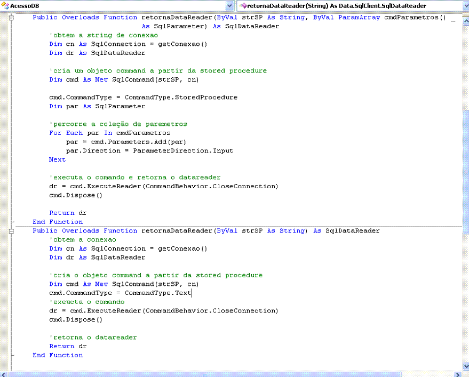The width and height of the screenshot is (469, 377).
Task: Collapse the second retornaDataReader(ByVal strSP) function
Action: tap(11, 231)
